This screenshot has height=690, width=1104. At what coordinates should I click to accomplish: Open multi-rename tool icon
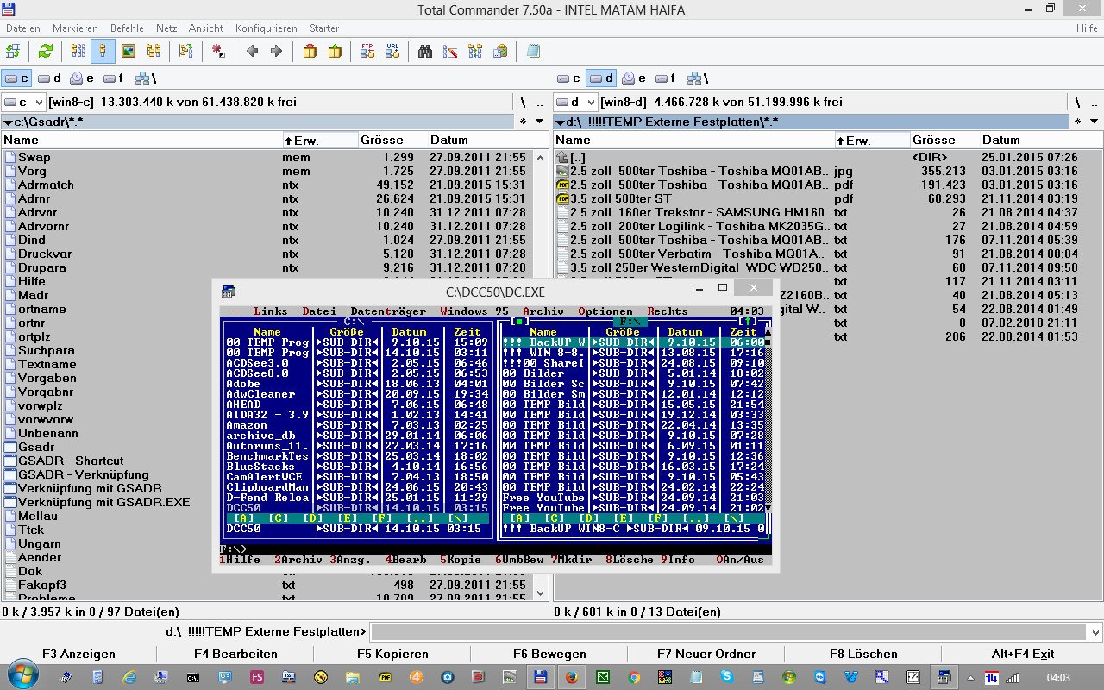450,51
